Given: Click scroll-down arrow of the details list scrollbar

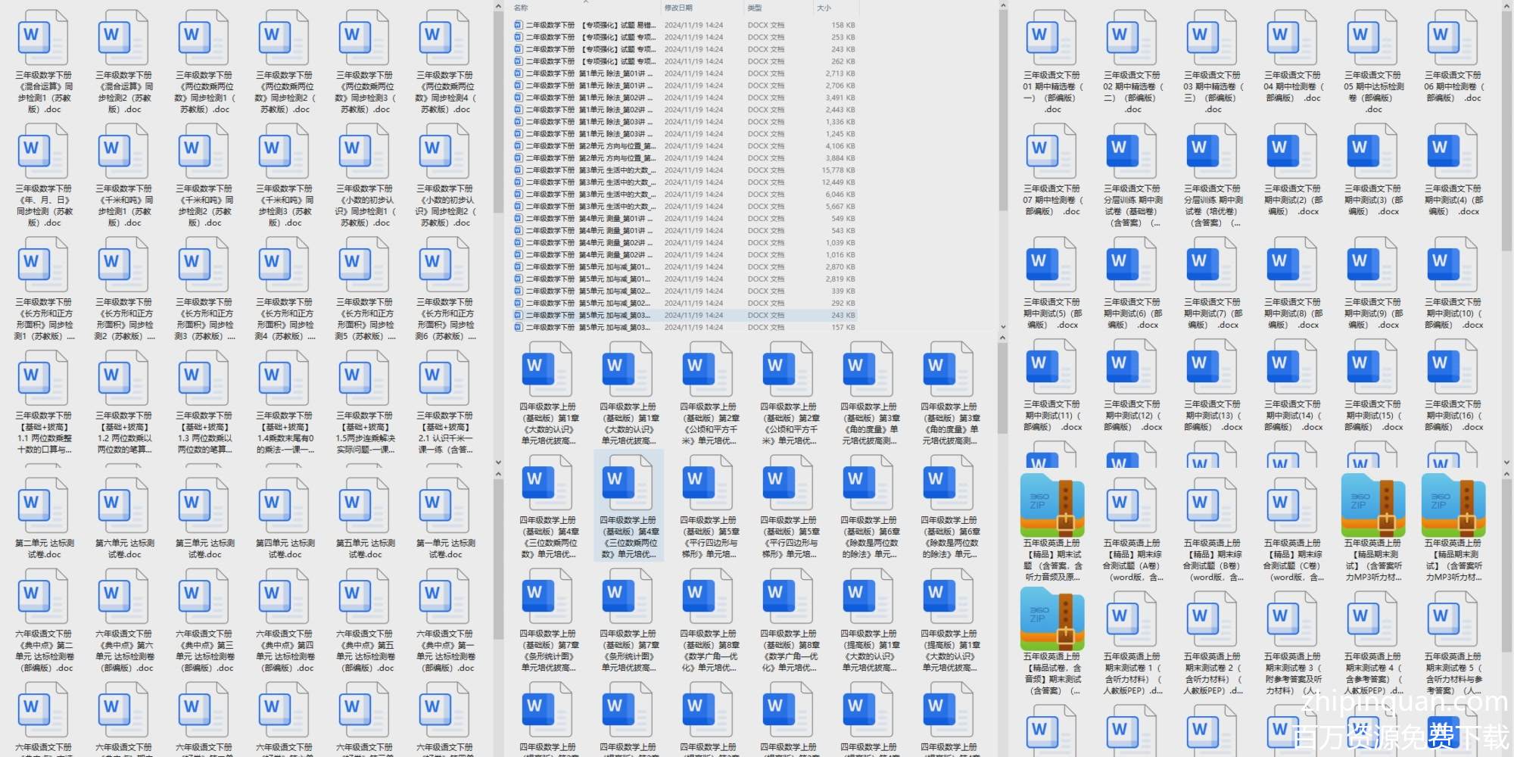Looking at the screenshot, I should pyautogui.click(x=1003, y=327).
